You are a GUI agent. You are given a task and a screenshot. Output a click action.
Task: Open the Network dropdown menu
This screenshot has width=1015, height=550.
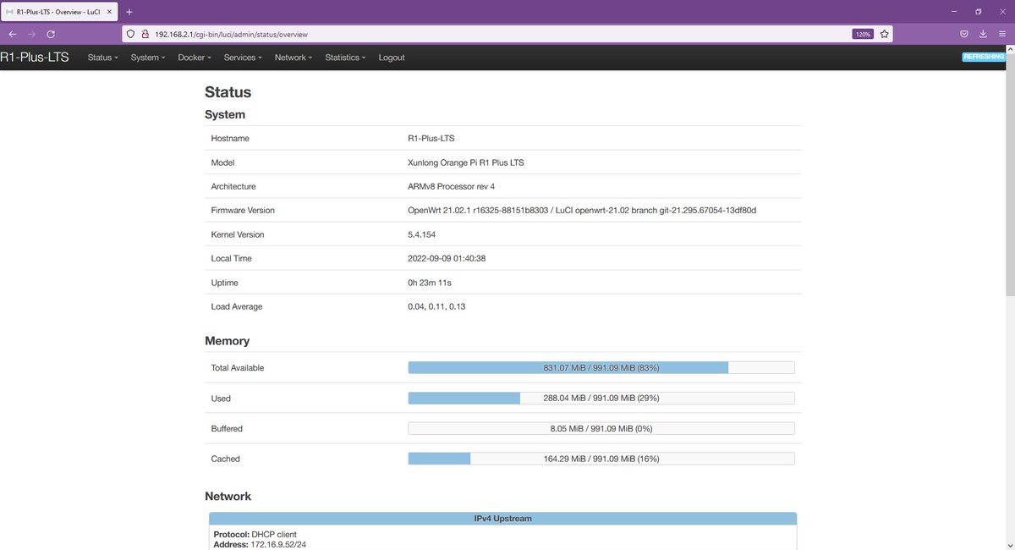point(294,58)
